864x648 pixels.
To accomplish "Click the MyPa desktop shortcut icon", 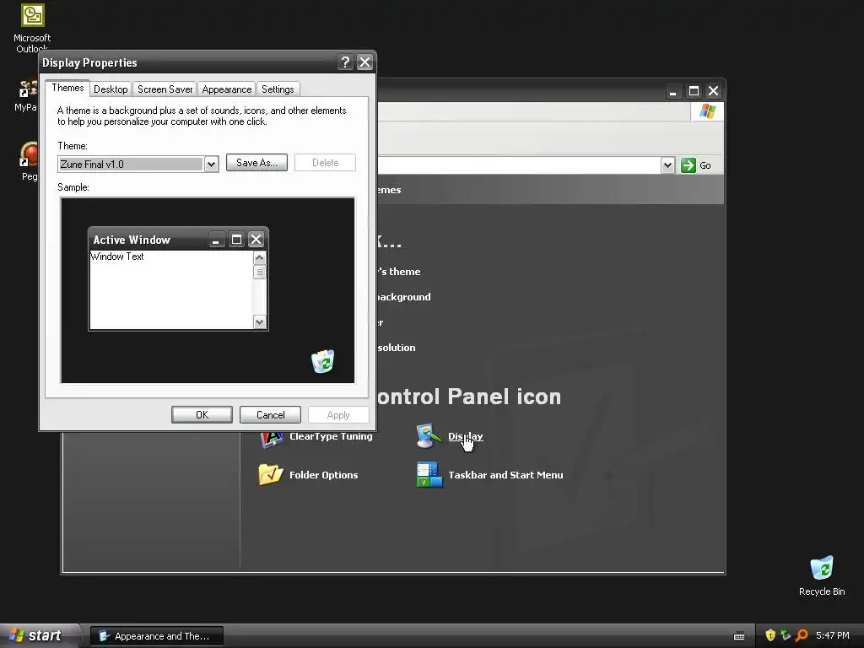I will pos(28,89).
